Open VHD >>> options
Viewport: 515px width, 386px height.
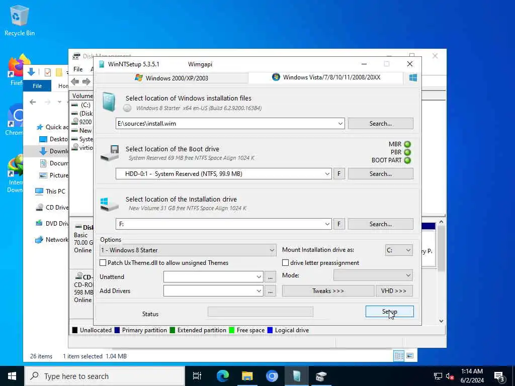tap(394, 291)
